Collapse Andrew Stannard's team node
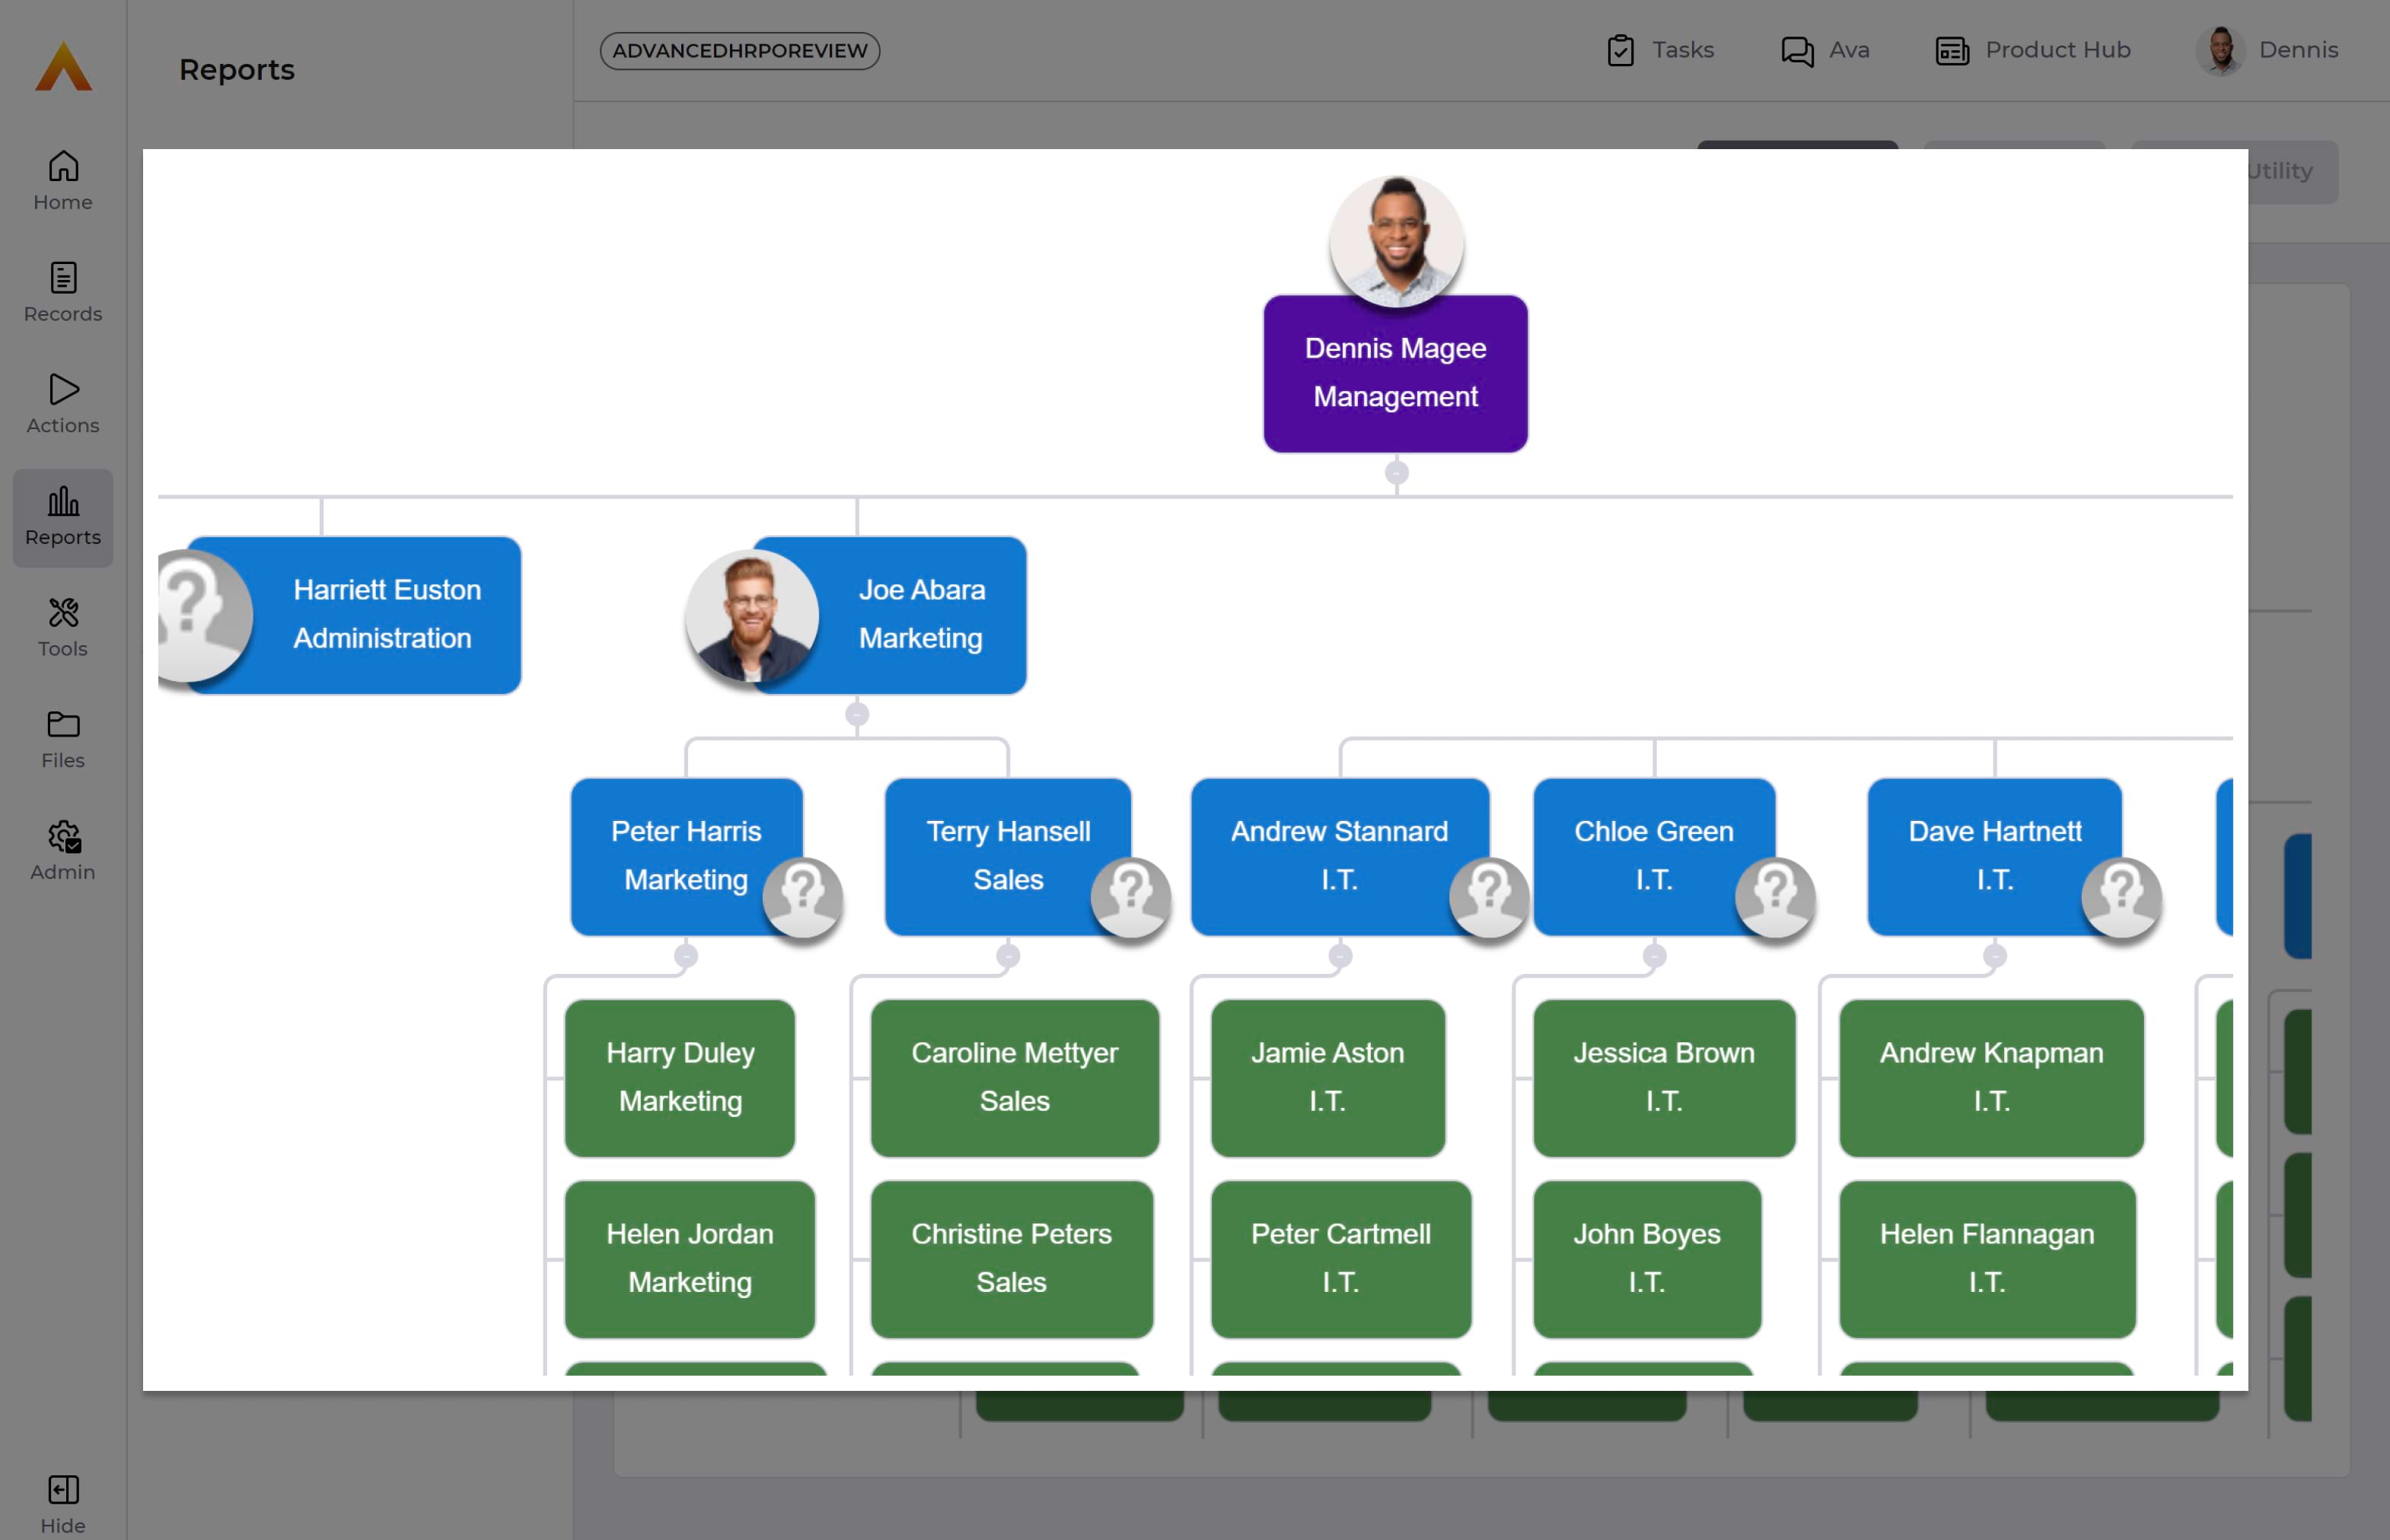 (x=1340, y=956)
